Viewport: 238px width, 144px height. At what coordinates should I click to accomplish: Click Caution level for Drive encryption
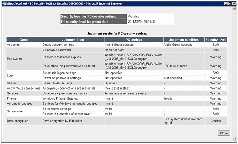pos(215,121)
